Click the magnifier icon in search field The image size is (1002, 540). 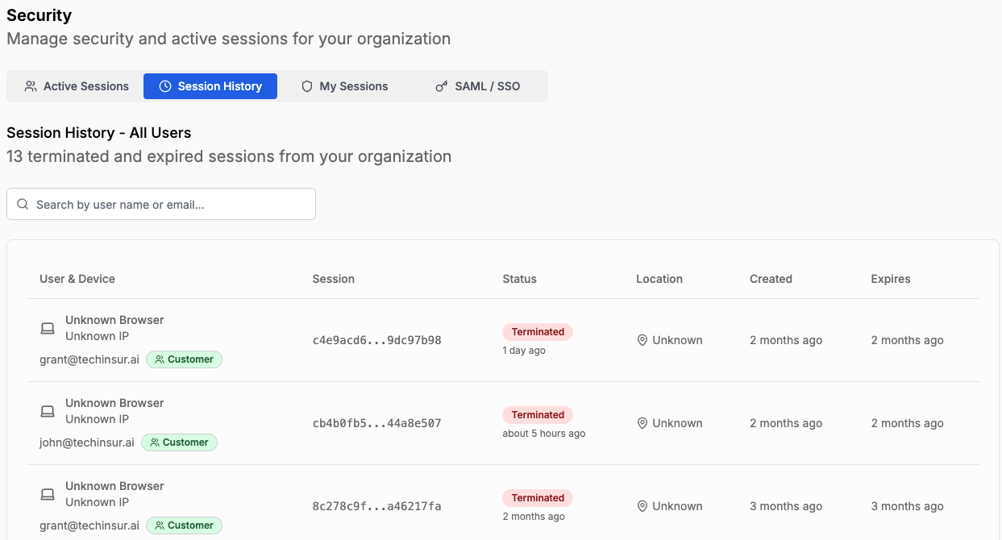[x=23, y=205]
